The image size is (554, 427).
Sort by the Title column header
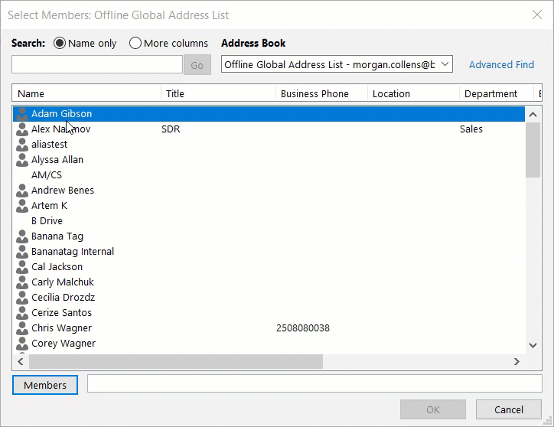[218, 93]
